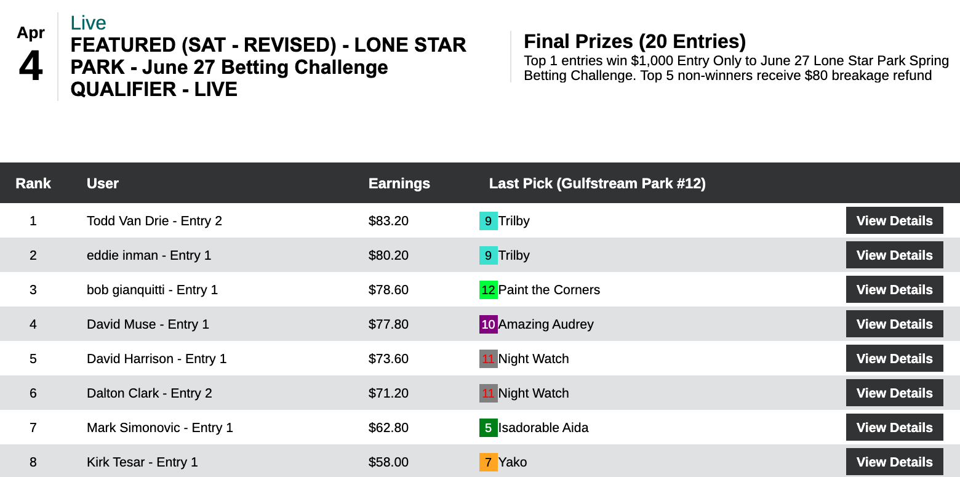This screenshot has width=960, height=477.
Task: Open details for Mark Simonovic entry
Action: (894, 428)
